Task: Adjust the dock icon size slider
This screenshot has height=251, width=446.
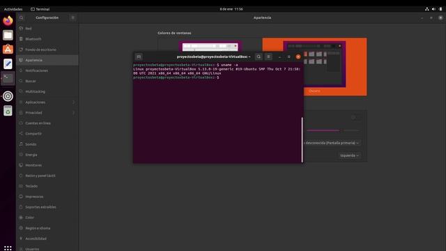Action: tap(333, 130)
